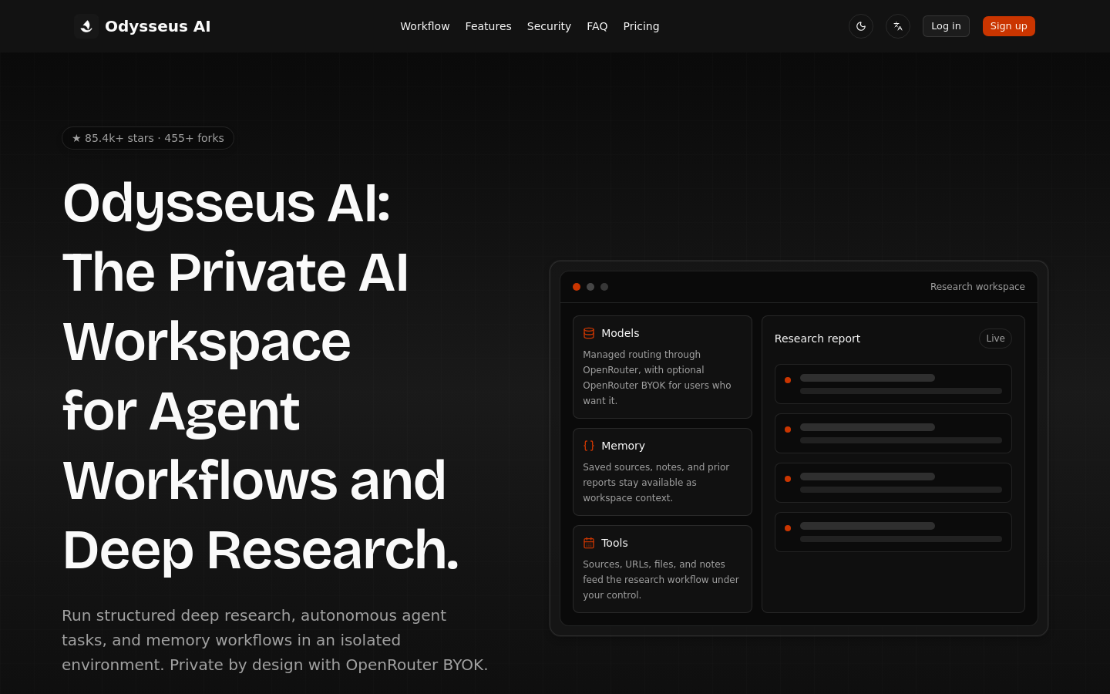
Task: Click the stars and forks badge
Action: 148,138
